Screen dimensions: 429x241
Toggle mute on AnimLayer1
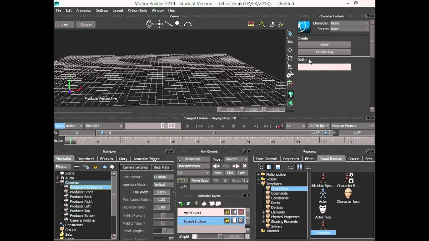pyautogui.click(x=241, y=212)
